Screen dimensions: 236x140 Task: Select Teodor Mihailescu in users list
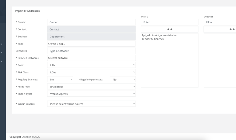tap(153, 39)
